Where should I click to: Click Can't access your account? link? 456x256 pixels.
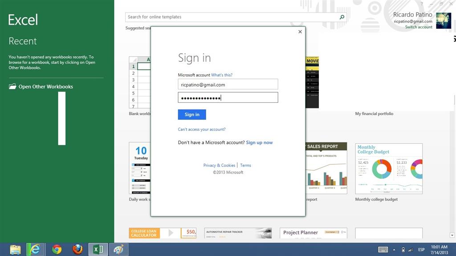[202, 130]
